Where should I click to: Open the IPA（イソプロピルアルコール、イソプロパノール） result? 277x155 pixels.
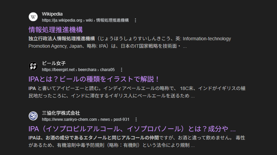point(132,129)
